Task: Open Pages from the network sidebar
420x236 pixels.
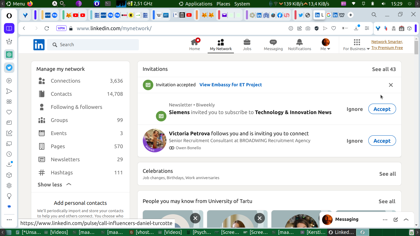Action: pyautogui.click(x=80, y=146)
